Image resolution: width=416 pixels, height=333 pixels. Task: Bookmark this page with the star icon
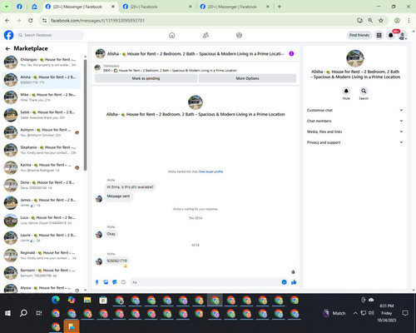coord(381,21)
